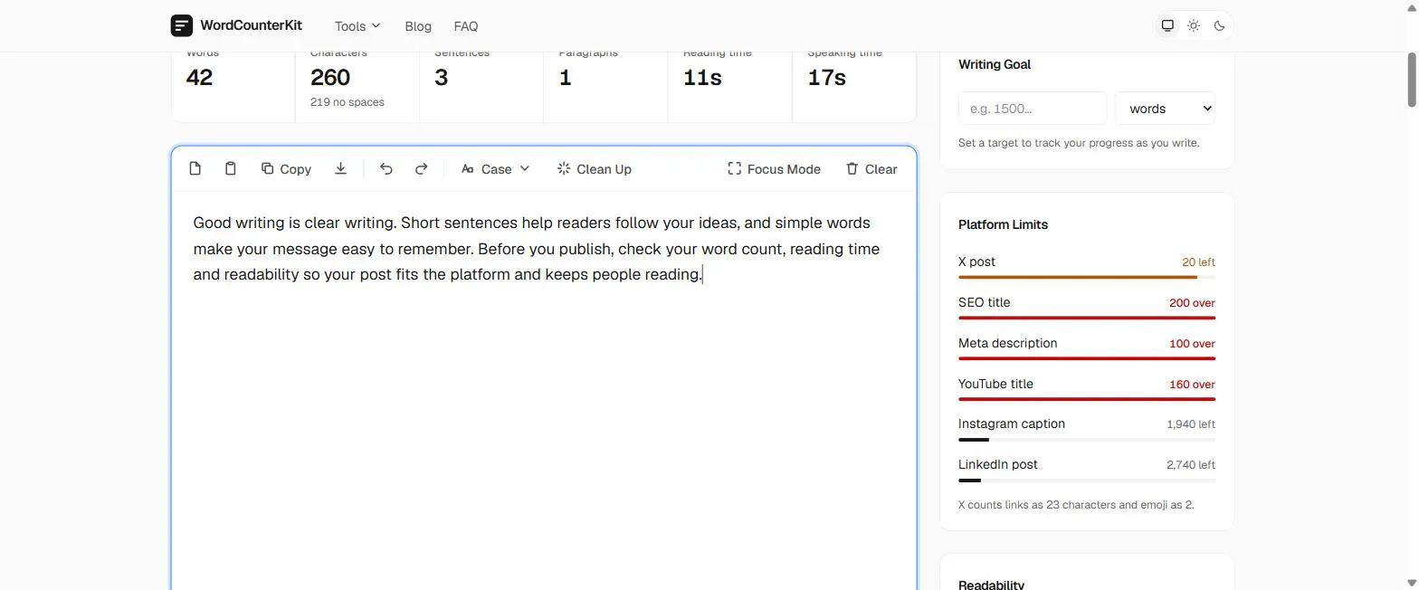The image size is (1419, 590).
Task: Click the 'Set a target to track' hint text
Action: pos(1079,143)
